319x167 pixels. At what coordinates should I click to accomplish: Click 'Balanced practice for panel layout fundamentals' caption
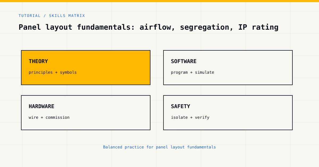pyautogui.click(x=159, y=147)
